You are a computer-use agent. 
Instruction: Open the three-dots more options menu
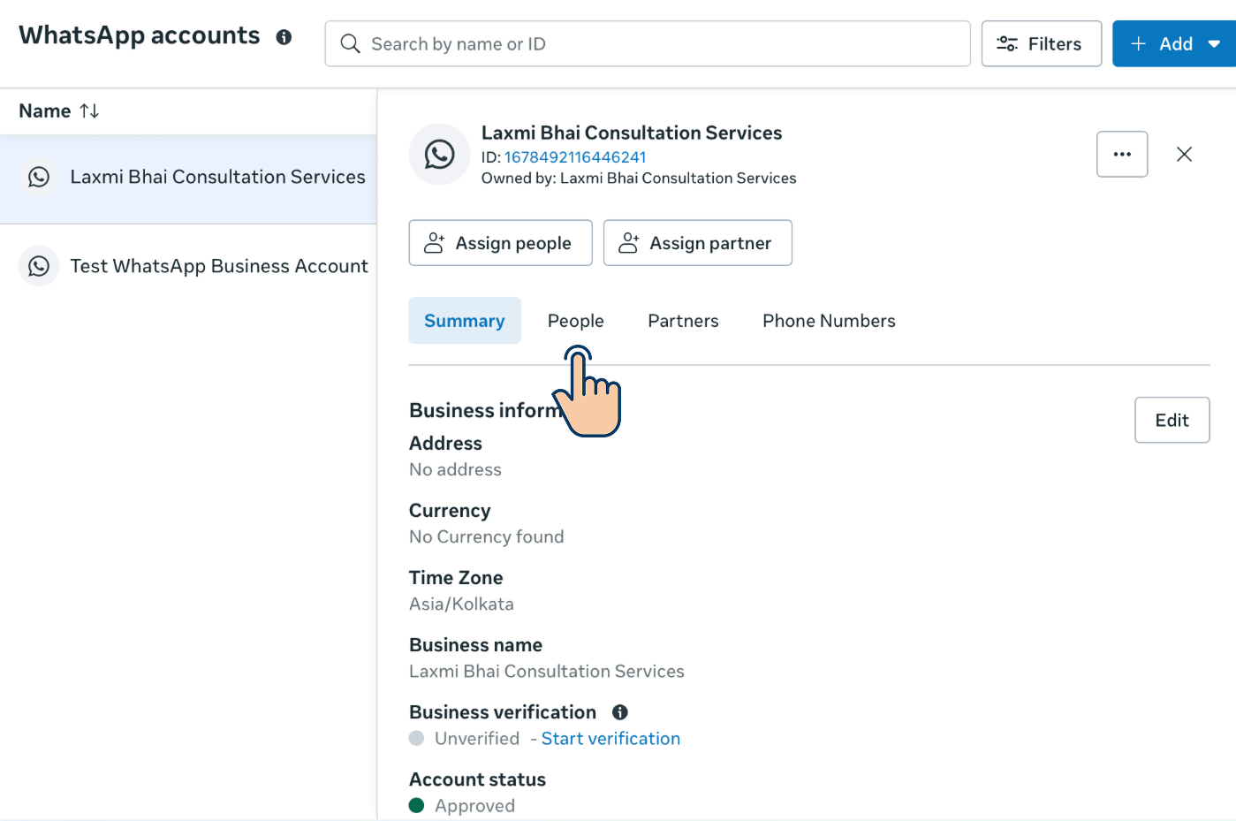(1122, 155)
